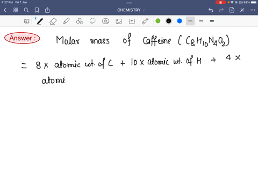
Task: Select the medium stroke width
Action: 201,21
